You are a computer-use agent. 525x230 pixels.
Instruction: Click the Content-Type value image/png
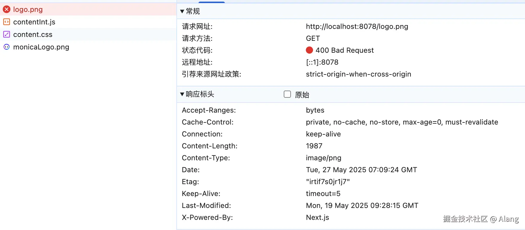[323, 158]
